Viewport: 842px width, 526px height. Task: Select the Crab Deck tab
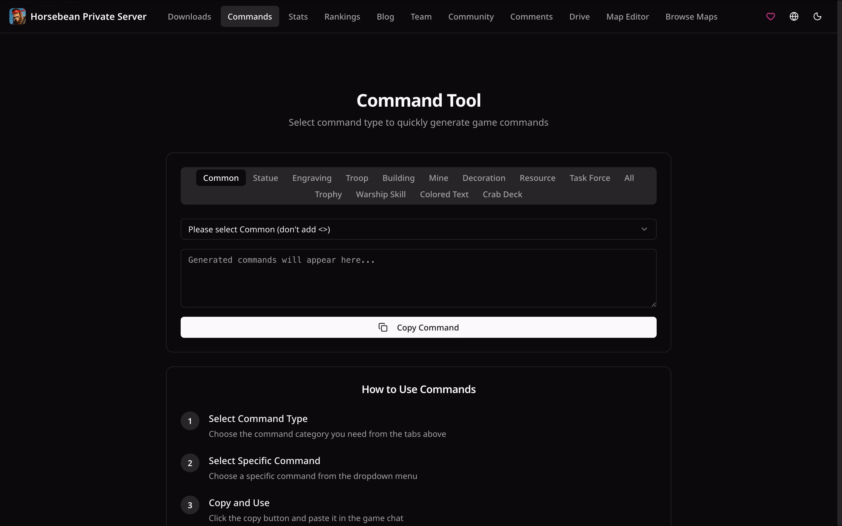[502, 194]
